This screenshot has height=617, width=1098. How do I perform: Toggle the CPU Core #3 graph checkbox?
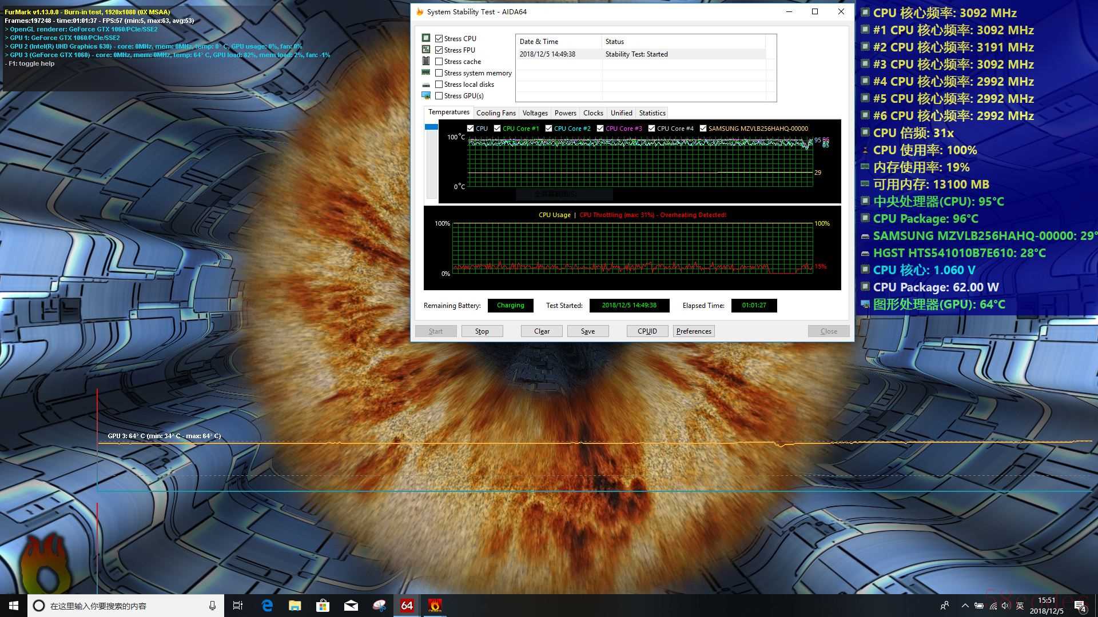[600, 129]
